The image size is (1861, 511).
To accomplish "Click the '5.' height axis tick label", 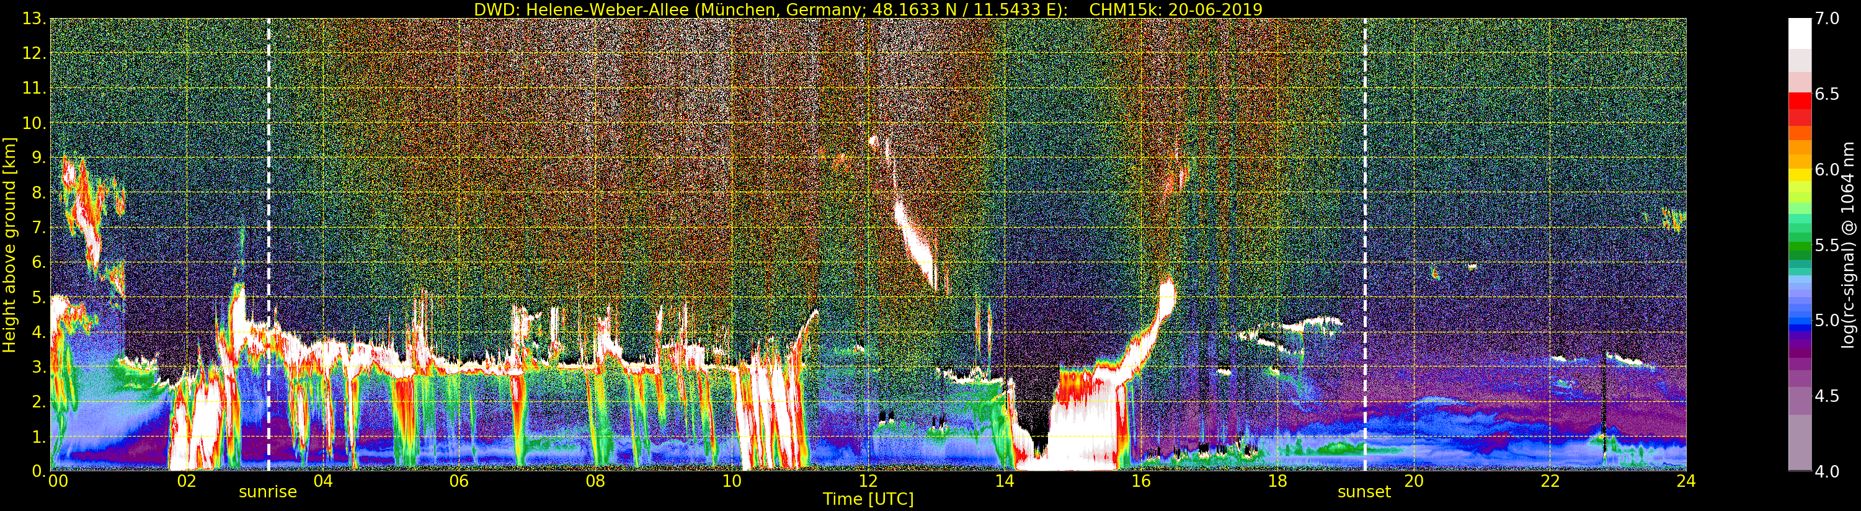I will coord(38,297).
